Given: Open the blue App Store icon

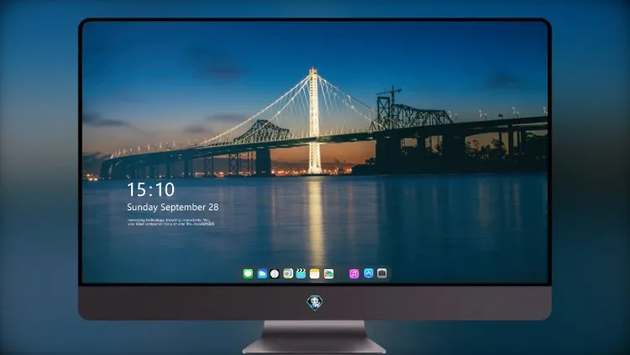Looking at the screenshot, I should click(369, 273).
